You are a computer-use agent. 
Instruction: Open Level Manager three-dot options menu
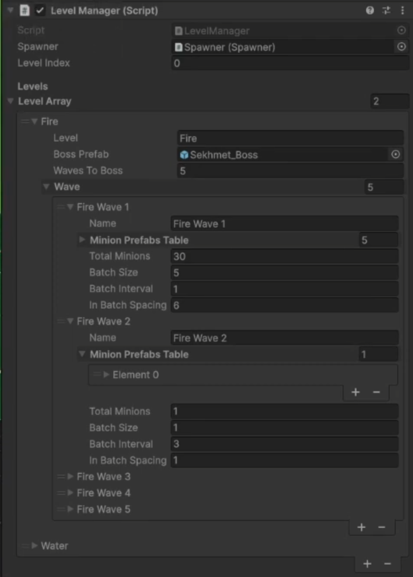tap(403, 10)
